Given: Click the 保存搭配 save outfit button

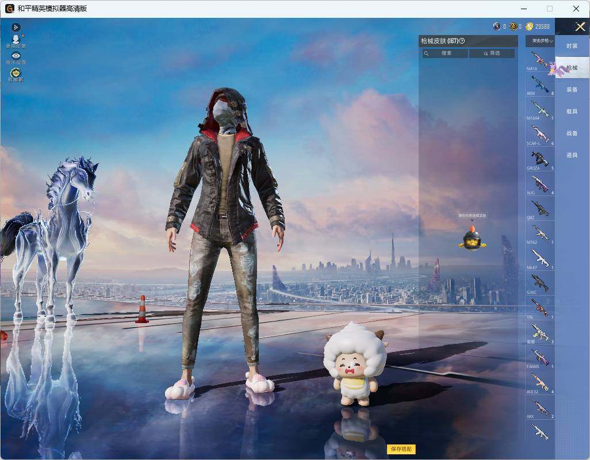Looking at the screenshot, I should click(x=401, y=448).
